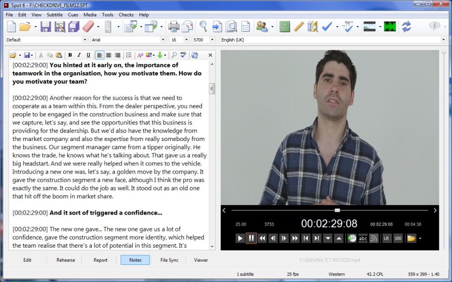Viewport: 452px width, 282px height.
Task: Pause the video playback
Action: click(x=251, y=239)
